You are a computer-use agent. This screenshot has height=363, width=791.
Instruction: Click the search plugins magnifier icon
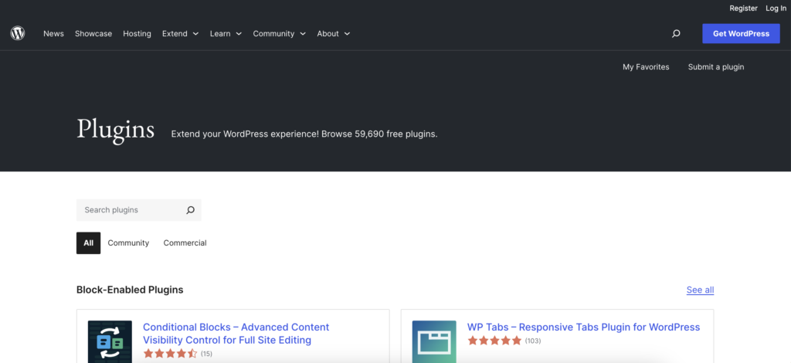pyautogui.click(x=190, y=210)
